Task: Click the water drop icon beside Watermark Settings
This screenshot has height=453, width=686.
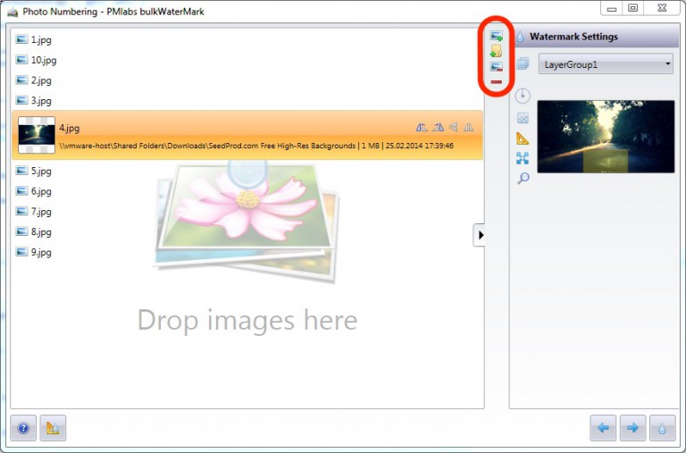Action: click(x=520, y=37)
